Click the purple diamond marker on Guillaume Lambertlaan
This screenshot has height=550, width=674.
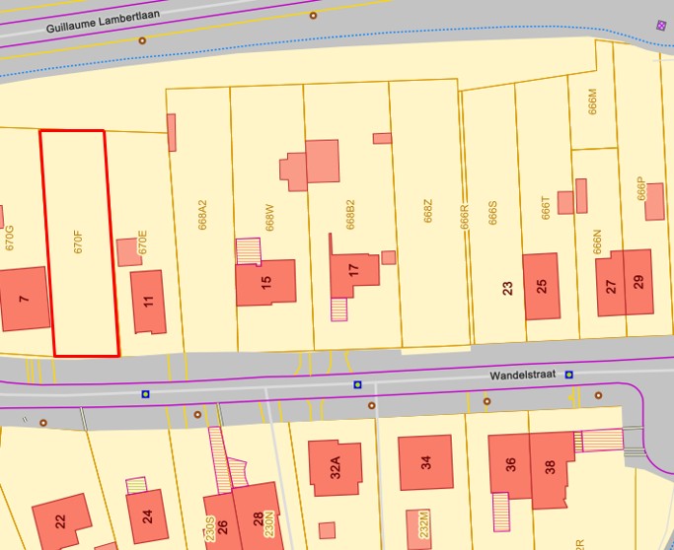(x=660, y=26)
